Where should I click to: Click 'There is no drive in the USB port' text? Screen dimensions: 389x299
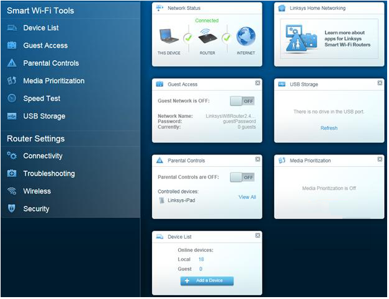(x=329, y=112)
